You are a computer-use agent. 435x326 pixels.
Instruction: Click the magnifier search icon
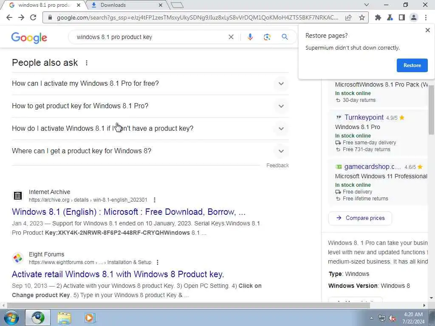coord(285,37)
